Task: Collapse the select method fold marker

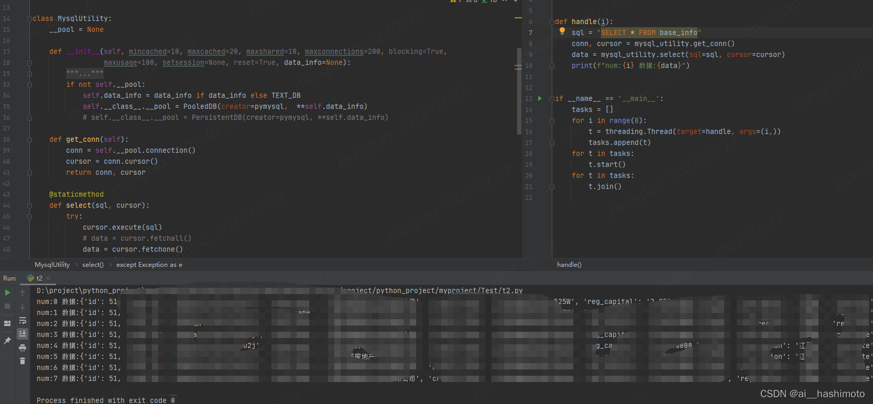Action: (29, 206)
